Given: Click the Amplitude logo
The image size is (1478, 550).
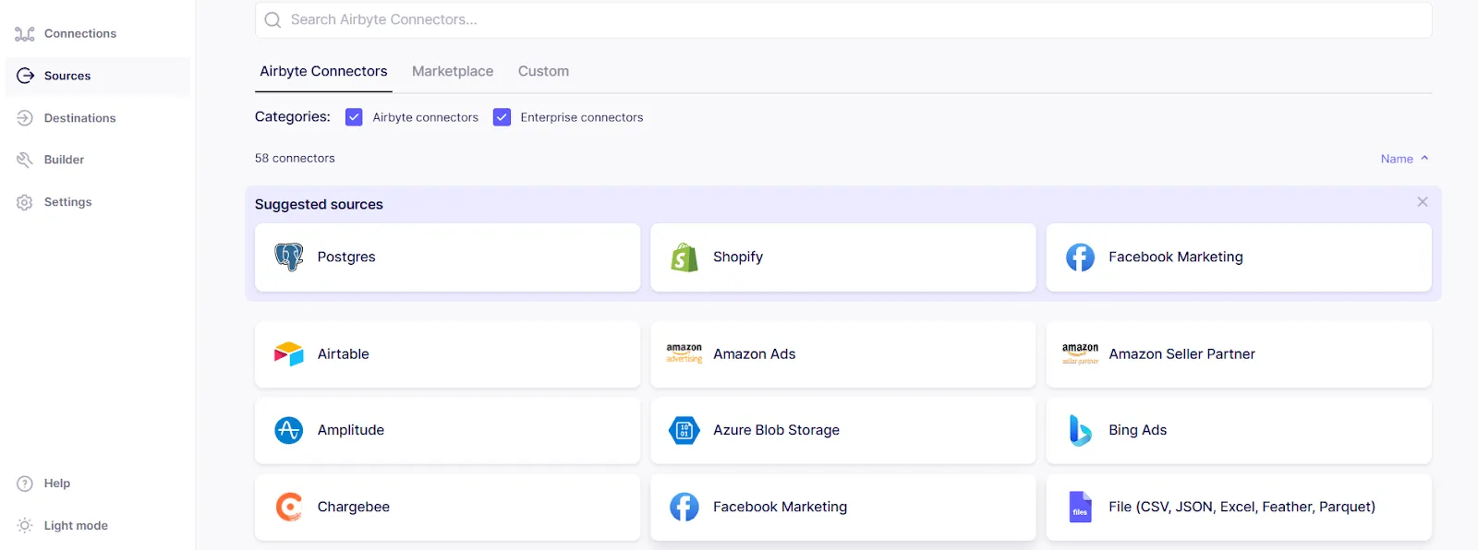Looking at the screenshot, I should [289, 430].
